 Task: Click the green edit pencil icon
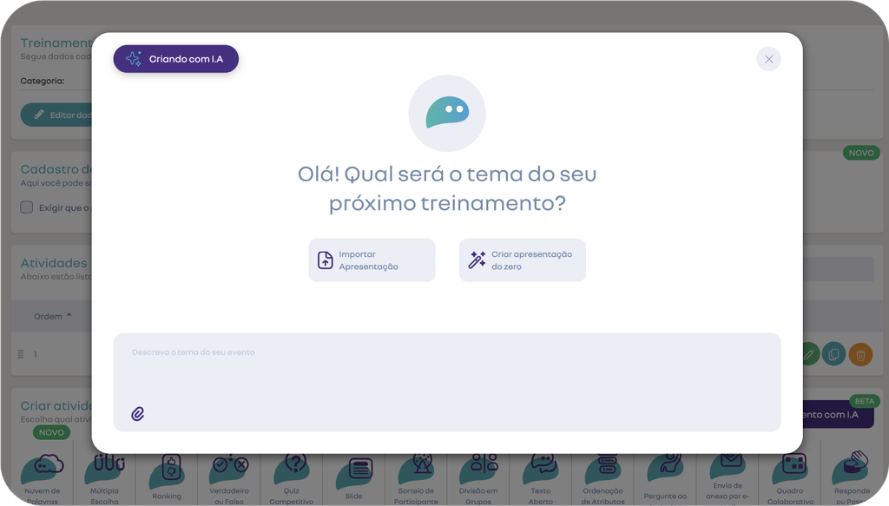(810, 355)
